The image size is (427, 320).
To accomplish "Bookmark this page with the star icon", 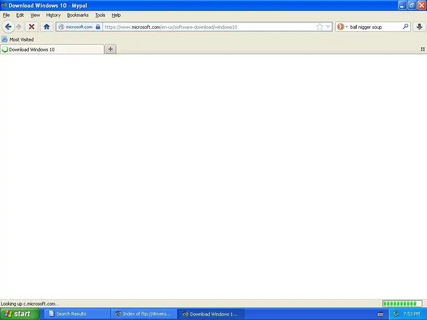I will 320,27.
